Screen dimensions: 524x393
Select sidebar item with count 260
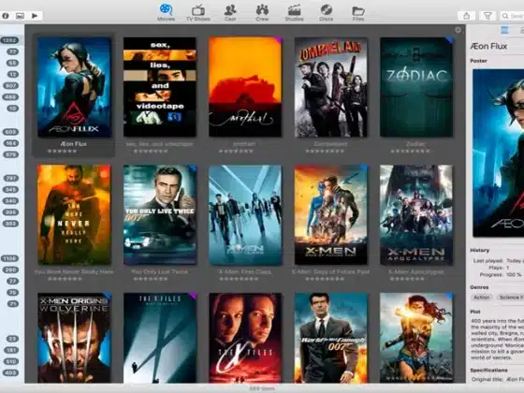tap(10, 269)
